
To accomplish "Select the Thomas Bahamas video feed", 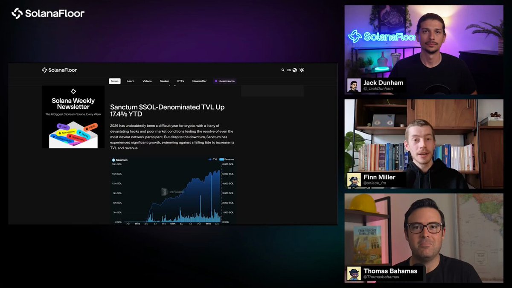I will (424, 238).
